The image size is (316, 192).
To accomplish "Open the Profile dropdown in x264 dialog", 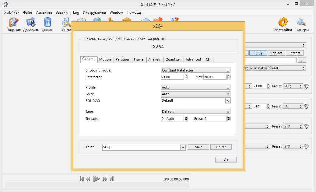I will coord(195,87).
